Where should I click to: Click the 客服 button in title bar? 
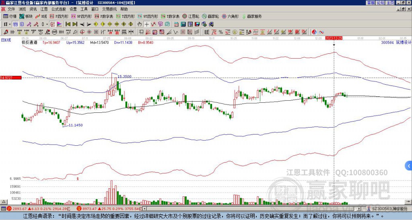click(x=371, y=3)
